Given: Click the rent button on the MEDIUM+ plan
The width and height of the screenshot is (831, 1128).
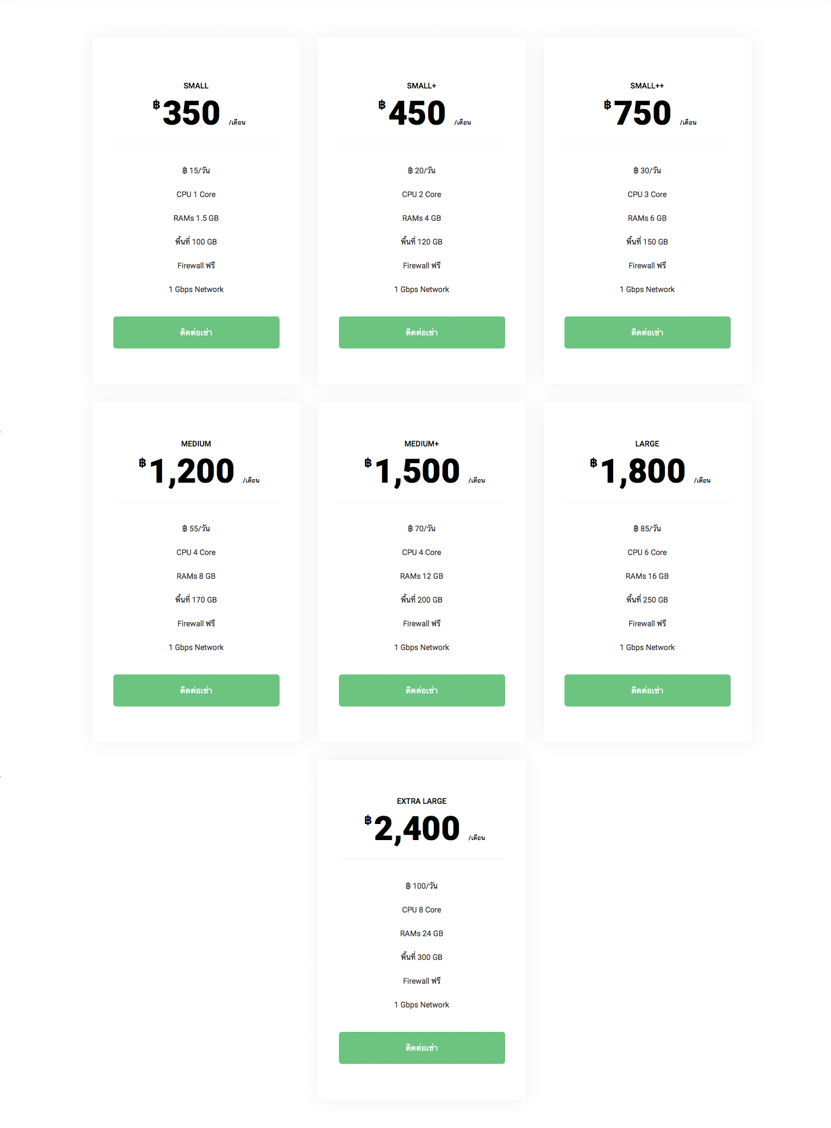Looking at the screenshot, I should 421,690.
